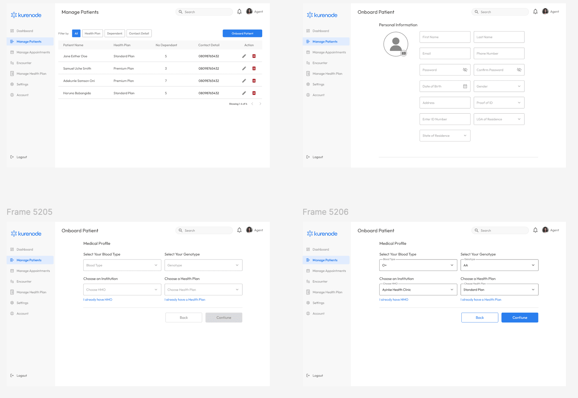Click Back button in Frame 5206
Image resolution: width=578 pixels, height=398 pixels.
click(x=480, y=318)
